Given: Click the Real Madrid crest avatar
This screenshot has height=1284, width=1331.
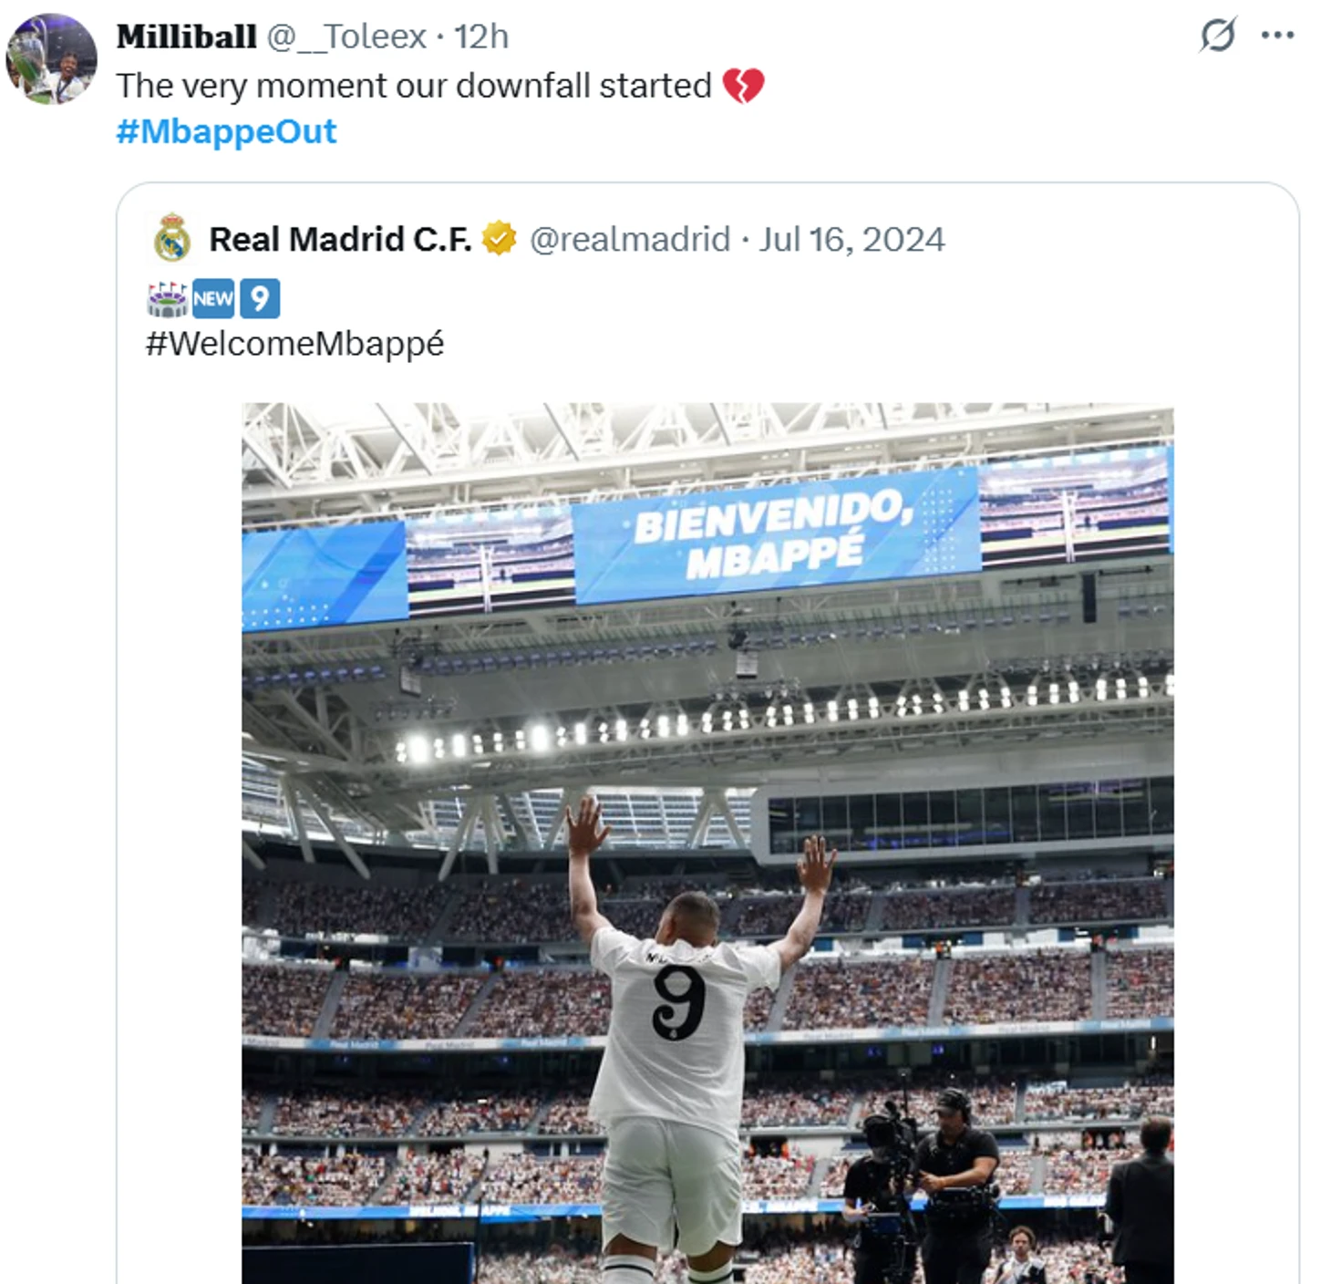Looking at the screenshot, I should (x=171, y=239).
